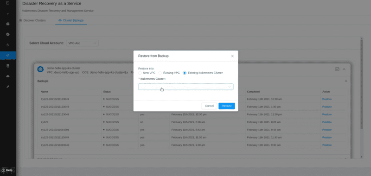
Task: Open the Kubernetes Cluster dropdown
Action: (186, 87)
